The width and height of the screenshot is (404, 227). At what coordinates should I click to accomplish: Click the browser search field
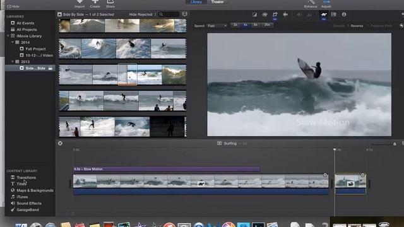tap(169, 15)
